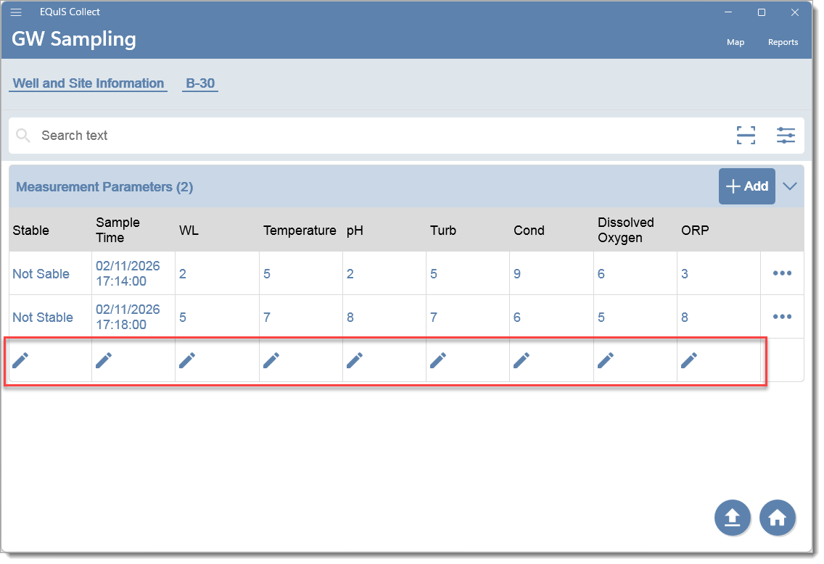824x564 pixels.
Task: Open the filter settings sliders icon
Action: pos(786,136)
